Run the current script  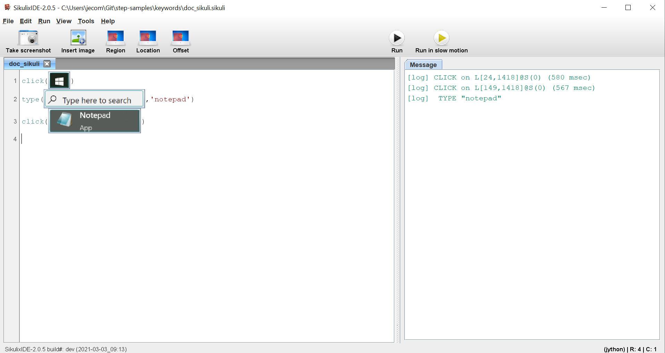point(397,37)
